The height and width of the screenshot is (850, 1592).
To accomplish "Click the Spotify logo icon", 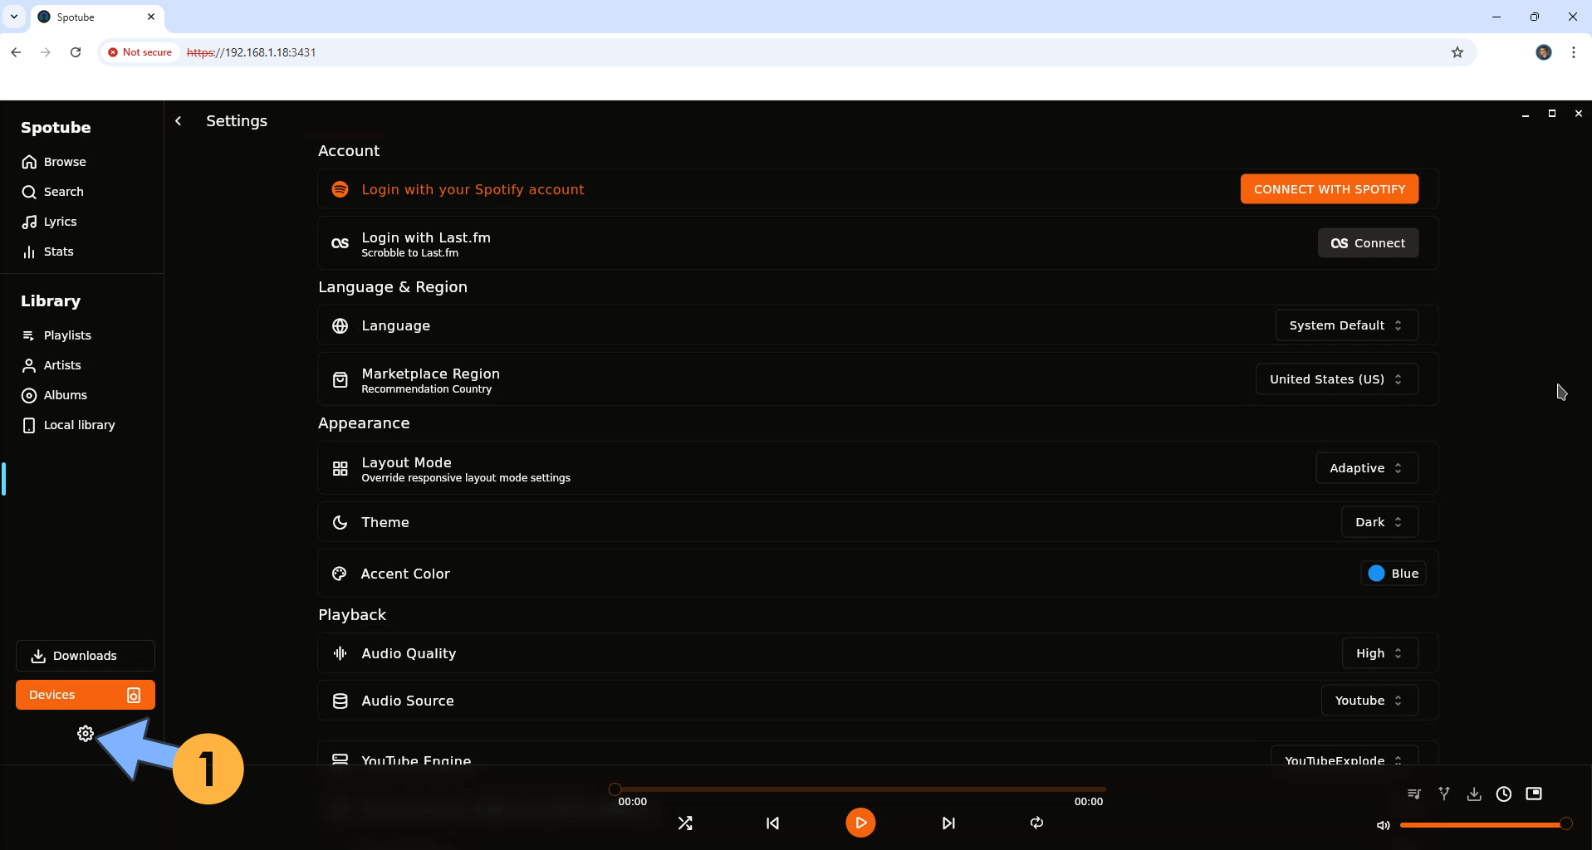I will (340, 189).
